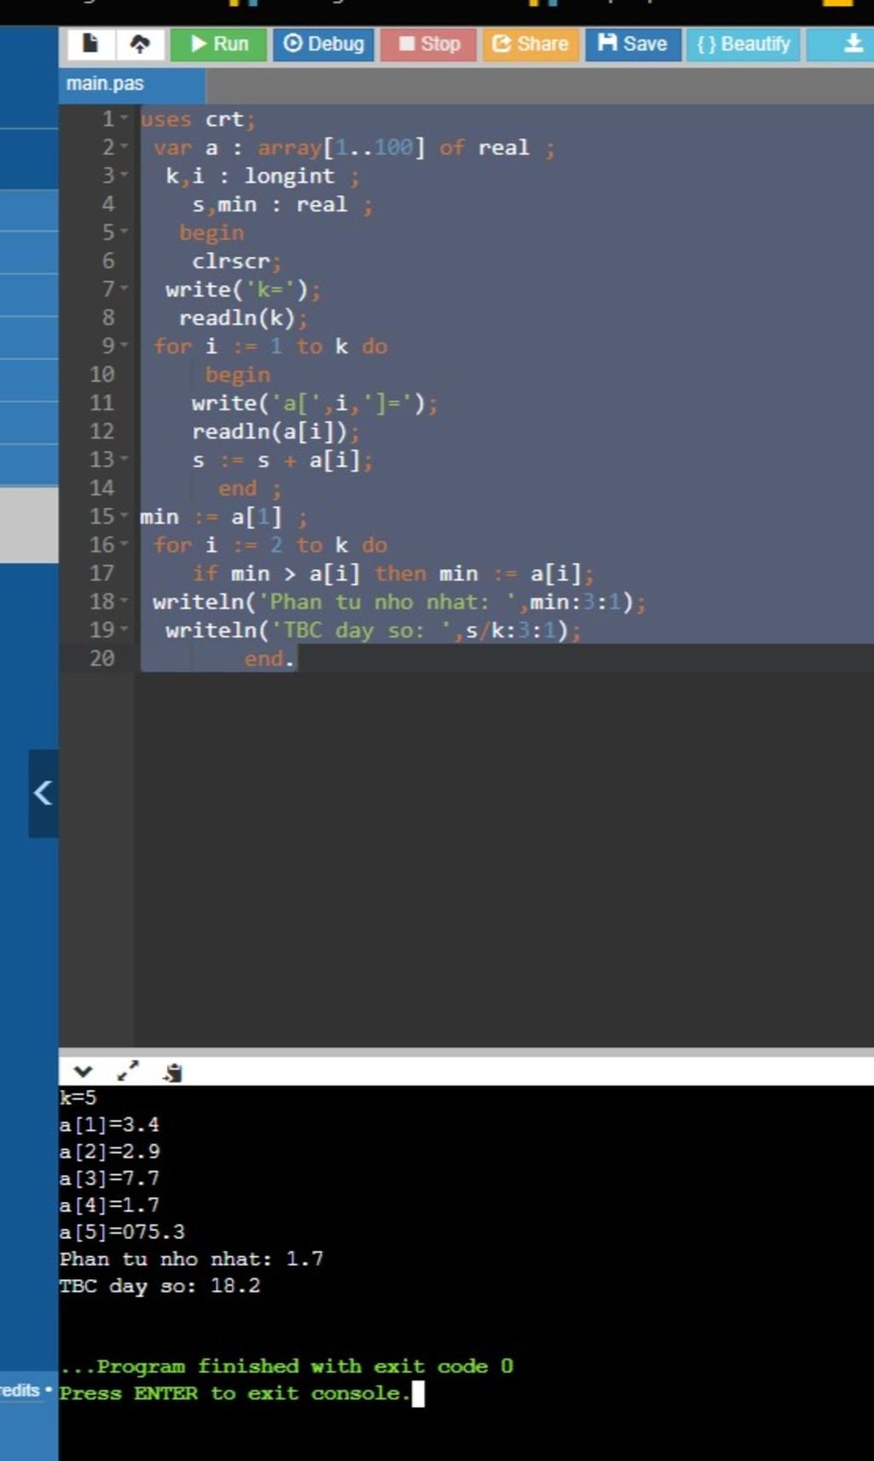Save the main.pas project
This screenshot has height=1461, width=874.
632,44
